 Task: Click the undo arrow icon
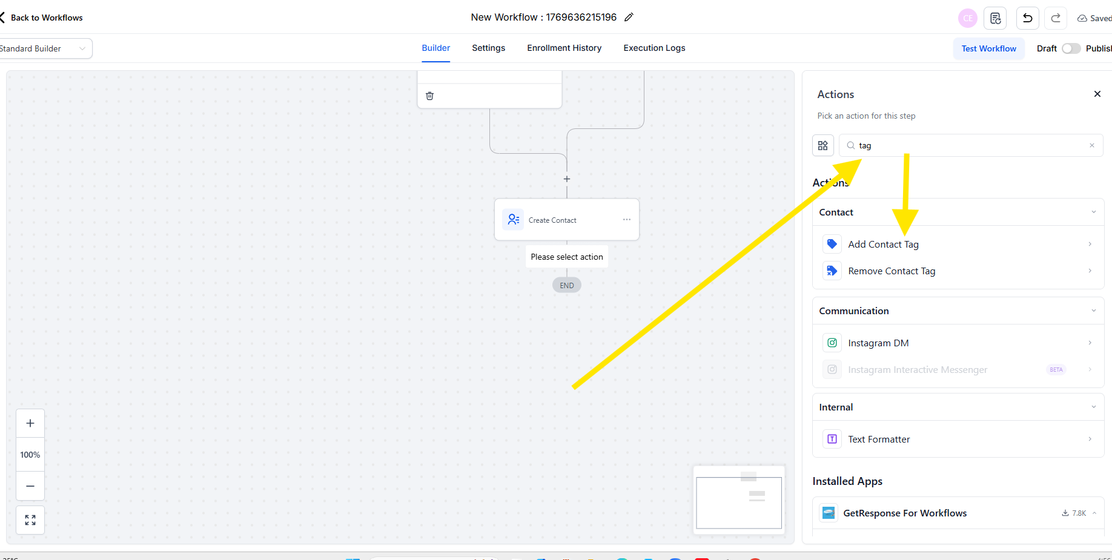pos(1027,18)
